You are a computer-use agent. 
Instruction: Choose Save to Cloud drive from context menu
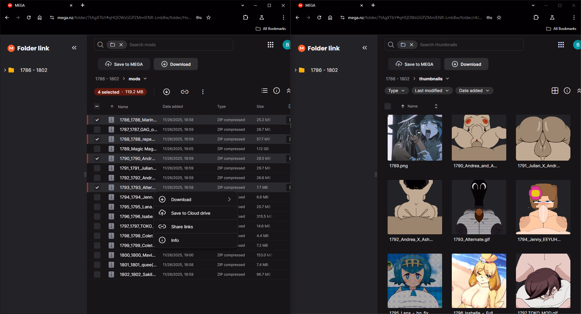[191, 213]
